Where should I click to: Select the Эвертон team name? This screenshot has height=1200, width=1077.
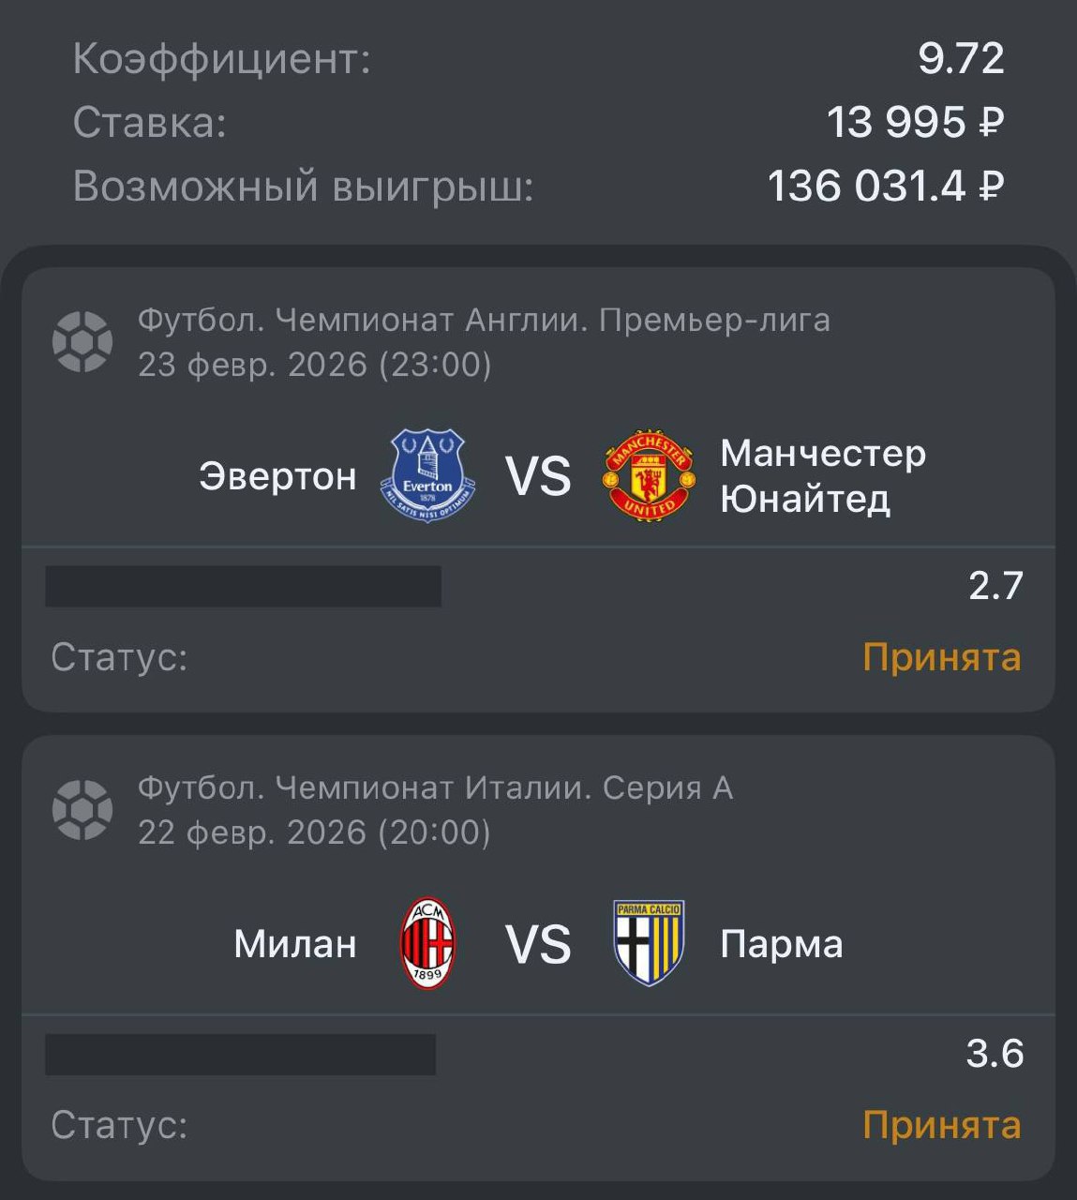point(277,476)
